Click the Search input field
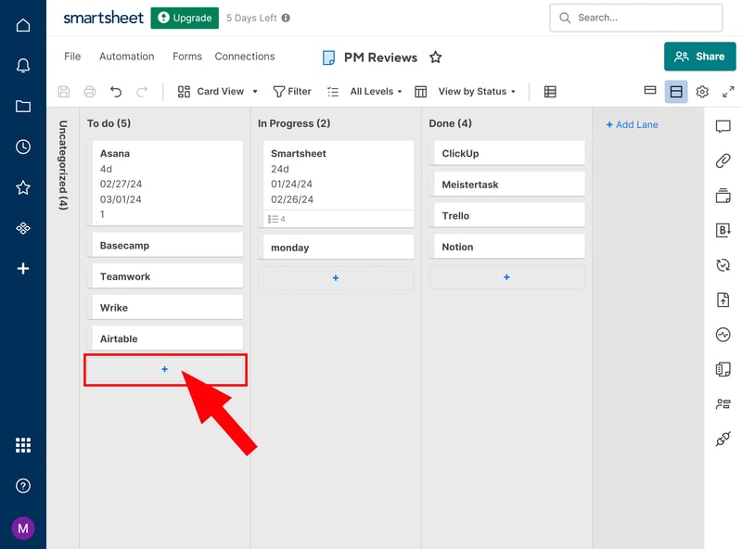The width and height of the screenshot is (742, 549). [x=636, y=18]
